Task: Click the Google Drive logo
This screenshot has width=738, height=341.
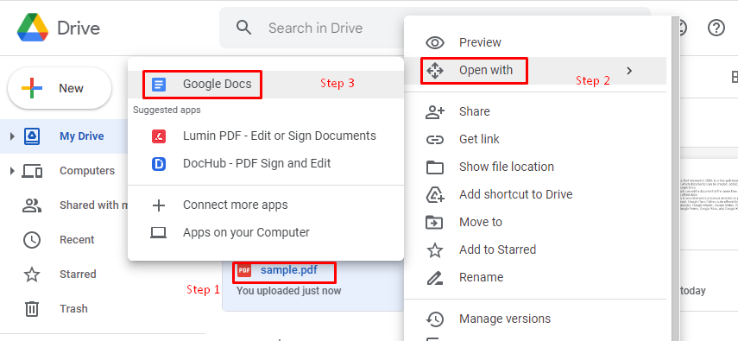Action: [x=33, y=28]
